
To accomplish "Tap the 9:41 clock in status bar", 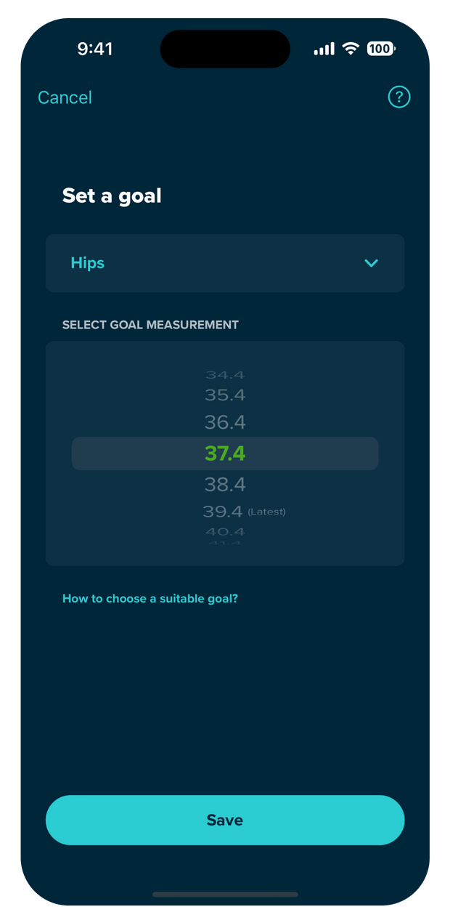I will [95, 49].
